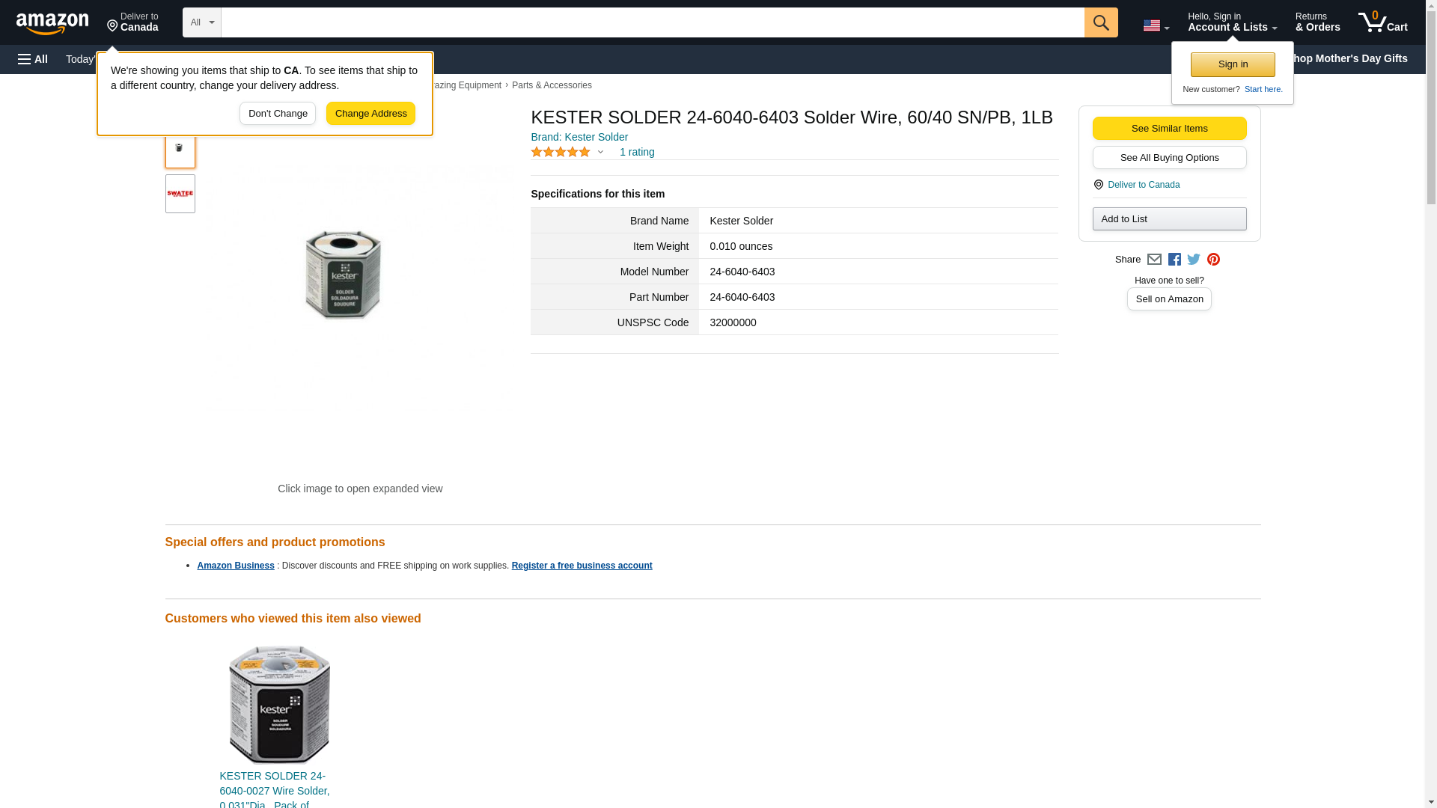This screenshot has width=1437, height=808.
Task: Share on Pinterest icon
Action: [1213, 260]
